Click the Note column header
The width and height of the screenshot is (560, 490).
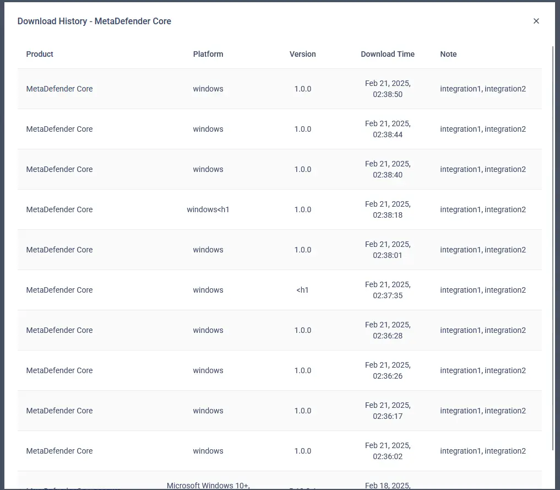tap(448, 54)
